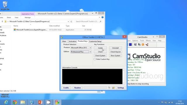Click the orange sun icon in CamStudio toolbar

[x=143, y=45]
